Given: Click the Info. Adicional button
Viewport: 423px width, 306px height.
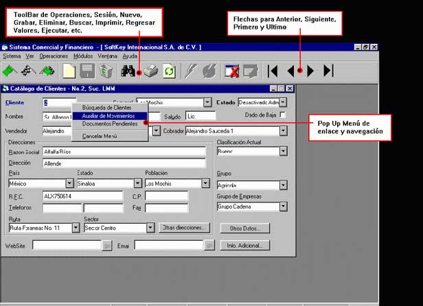Looking at the screenshot, I should (245, 246).
